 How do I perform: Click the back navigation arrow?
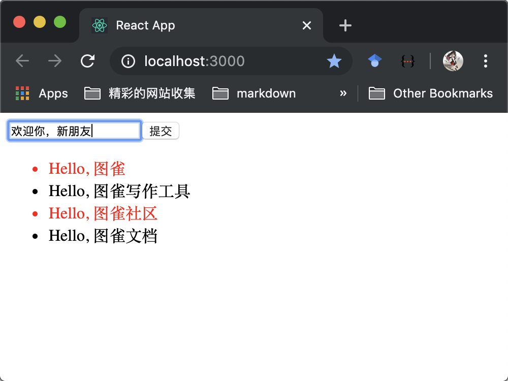pos(22,60)
